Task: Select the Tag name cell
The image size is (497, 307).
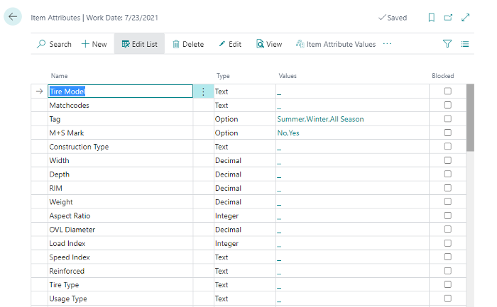Action: pyautogui.click(x=121, y=119)
